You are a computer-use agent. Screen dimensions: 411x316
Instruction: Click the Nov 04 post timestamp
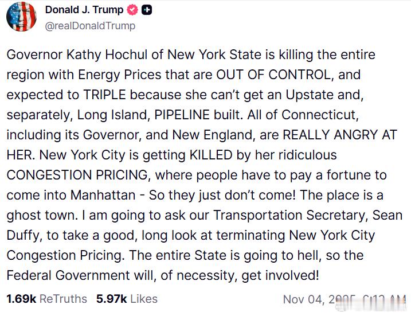coord(343,299)
